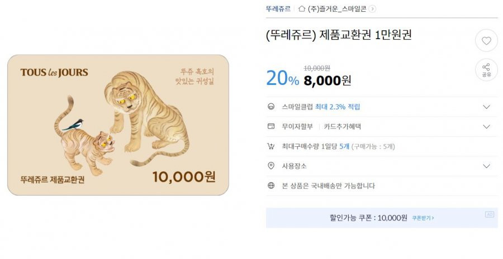Screen dimensions: 503x259
Task: Click the 최대 2.3% 적립 text
Action: click(x=338, y=107)
